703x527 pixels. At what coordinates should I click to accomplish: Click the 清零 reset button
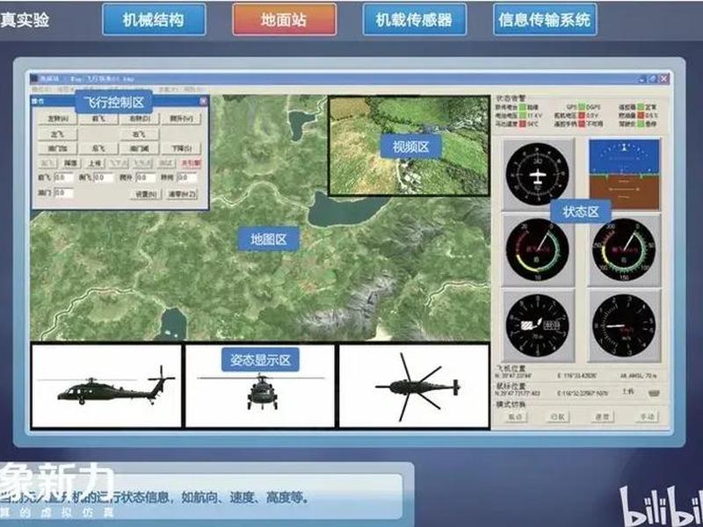point(181,194)
